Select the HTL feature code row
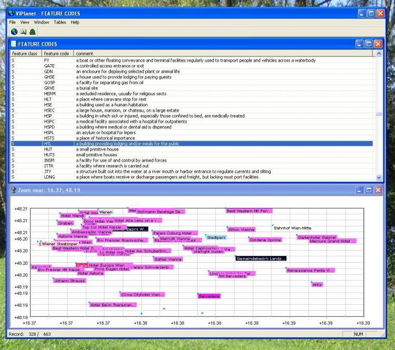This screenshot has width=395, height=350. click(192, 144)
